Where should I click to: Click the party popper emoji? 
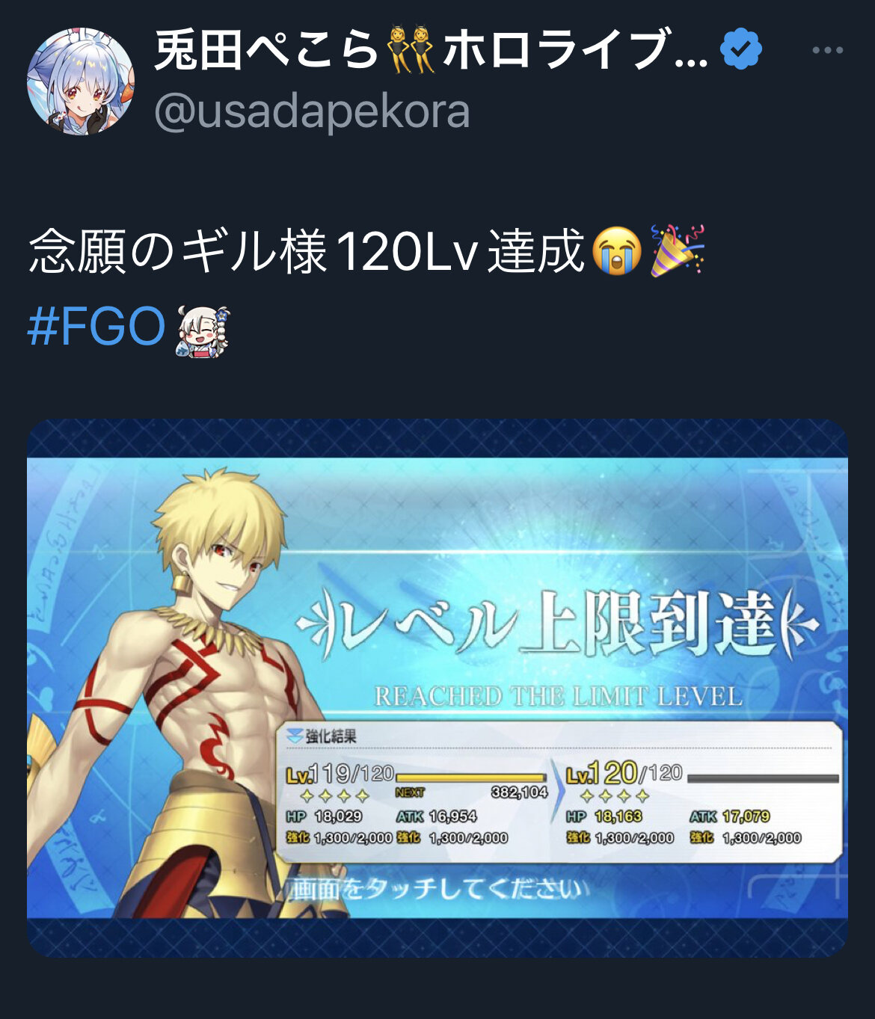pos(678,250)
